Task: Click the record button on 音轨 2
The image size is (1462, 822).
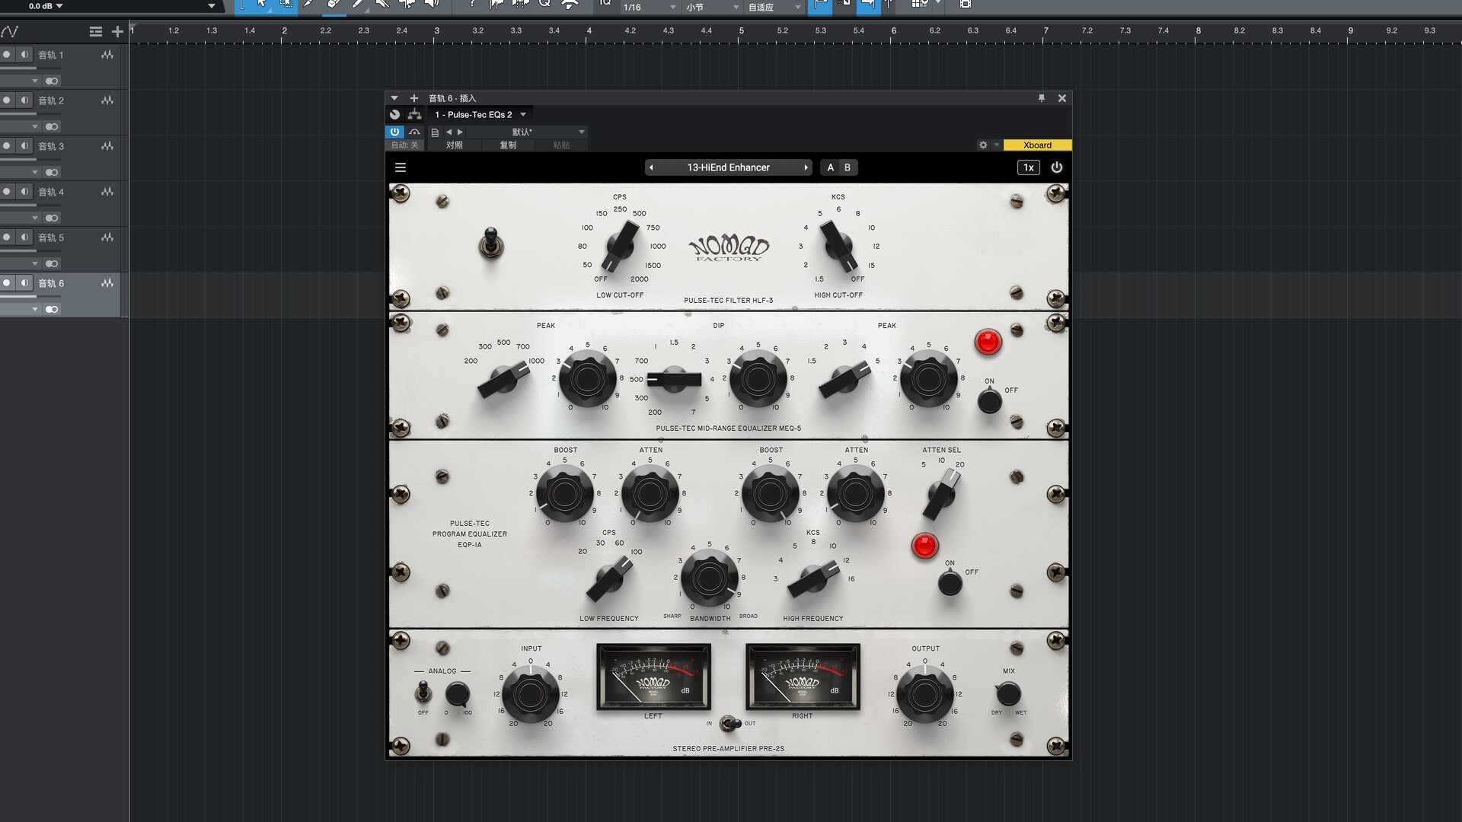Action: pyautogui.click(x=7, y=100)
